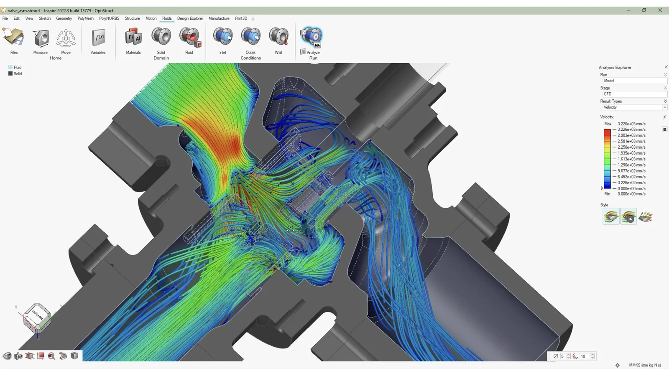
Task: Choose the Fluid domain tool
Action: tap(189, 38)
